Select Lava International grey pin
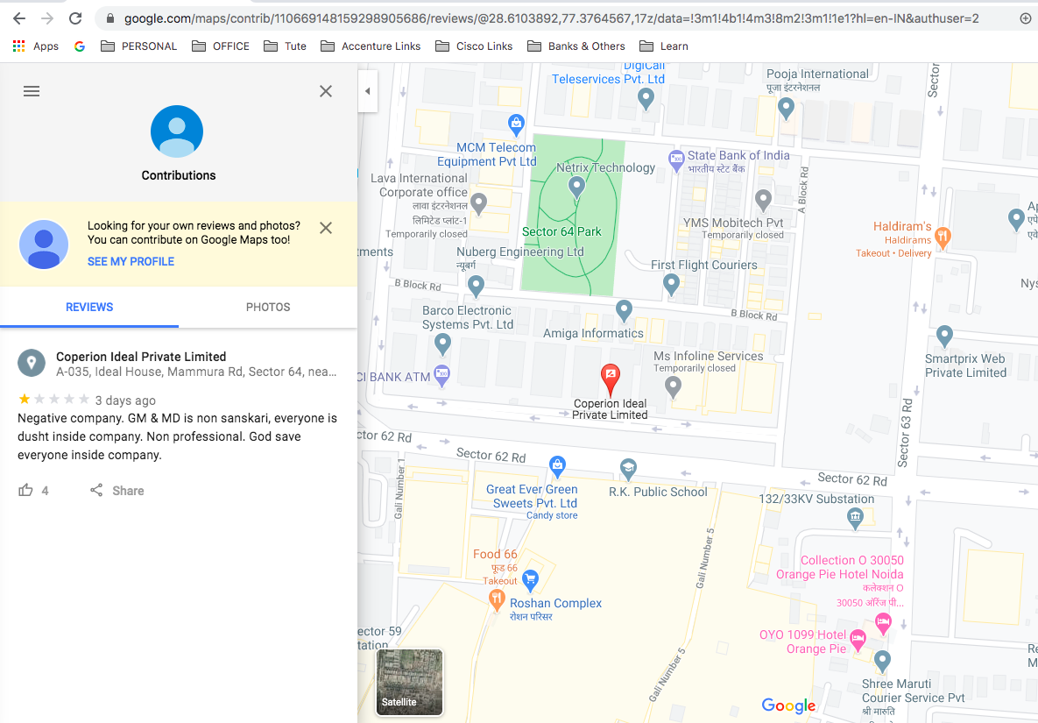 [x=478, y=203]
